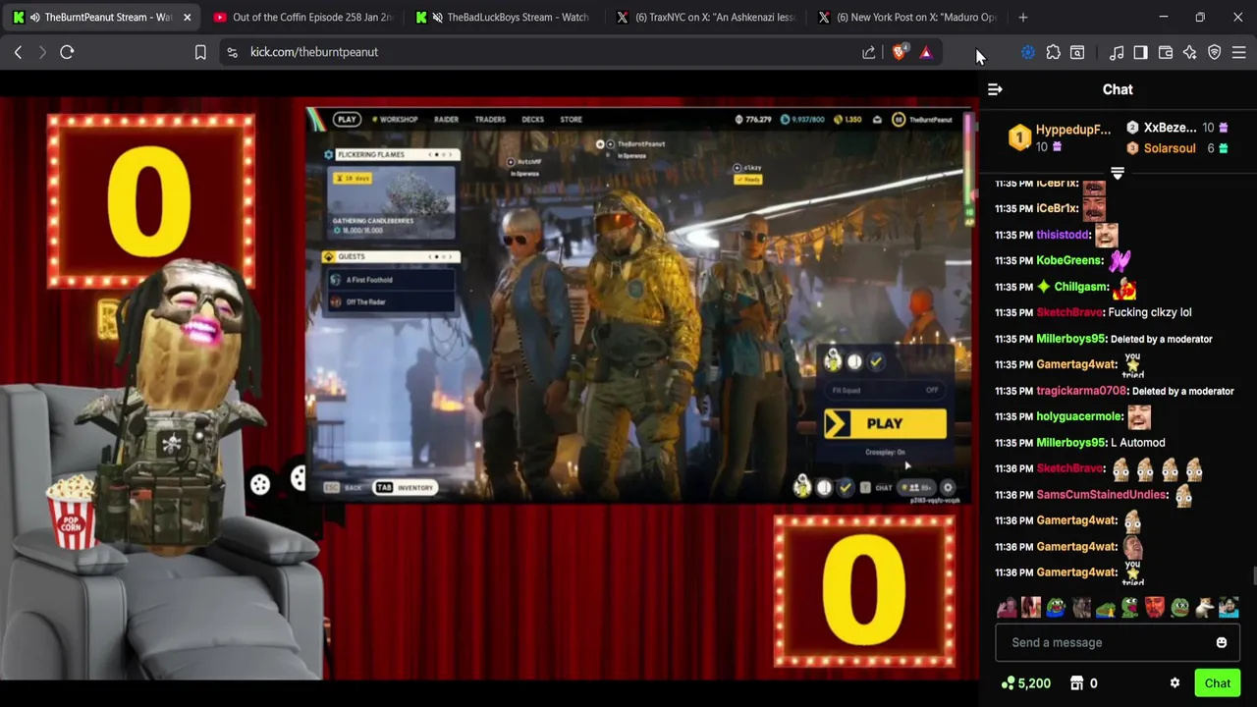
Task: Close TheBurntPeanut Stream tab
Action: click(187, 17)
